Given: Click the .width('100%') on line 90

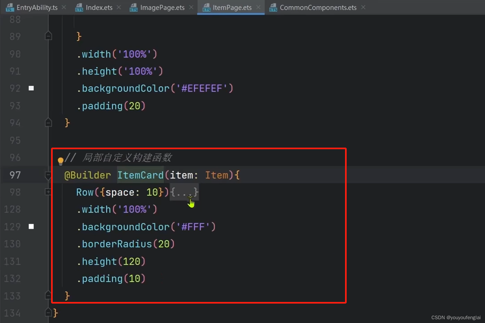Looking at the screenshot, I should coord(117,54).
